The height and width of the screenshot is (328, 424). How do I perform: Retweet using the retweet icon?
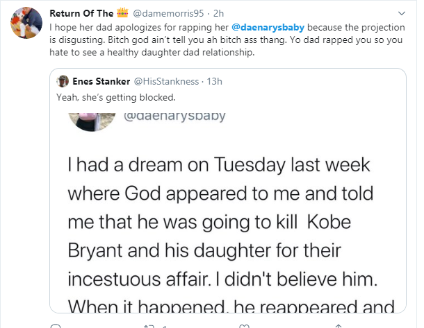pos(147,325)
